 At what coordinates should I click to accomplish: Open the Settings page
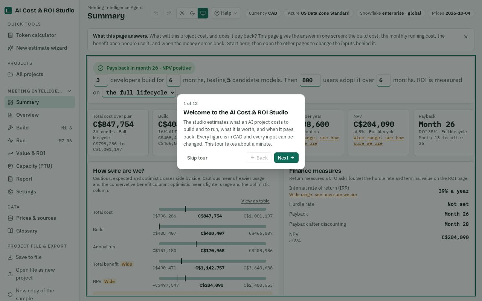click(40, 192)
